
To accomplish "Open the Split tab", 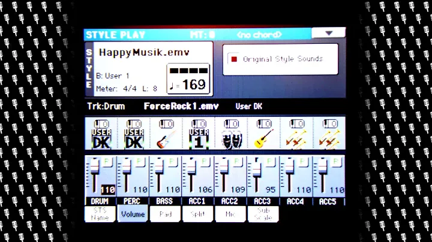I will pos(198,214).
